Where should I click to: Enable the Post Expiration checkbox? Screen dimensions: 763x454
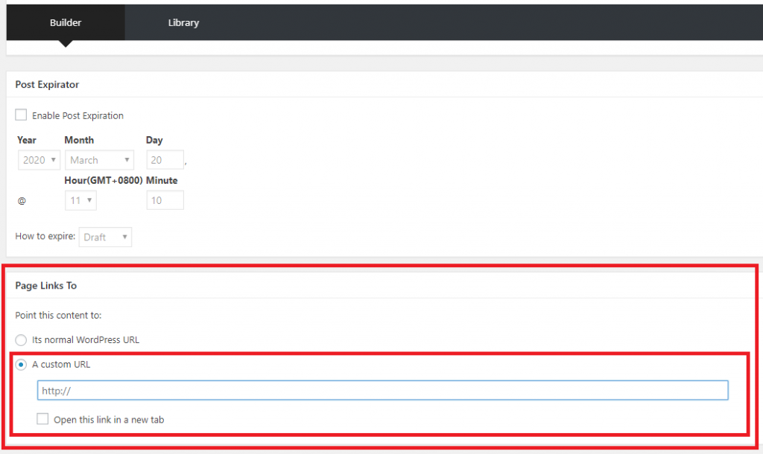[x=22, y=115]
